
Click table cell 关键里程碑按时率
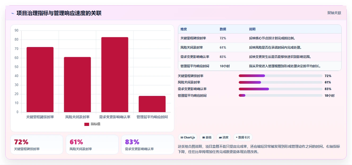[193, 38]
